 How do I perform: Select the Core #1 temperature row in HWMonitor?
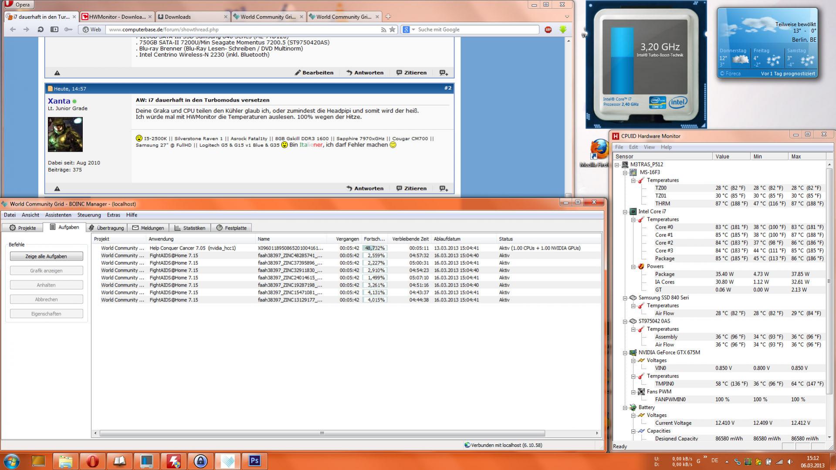(721, 235)
